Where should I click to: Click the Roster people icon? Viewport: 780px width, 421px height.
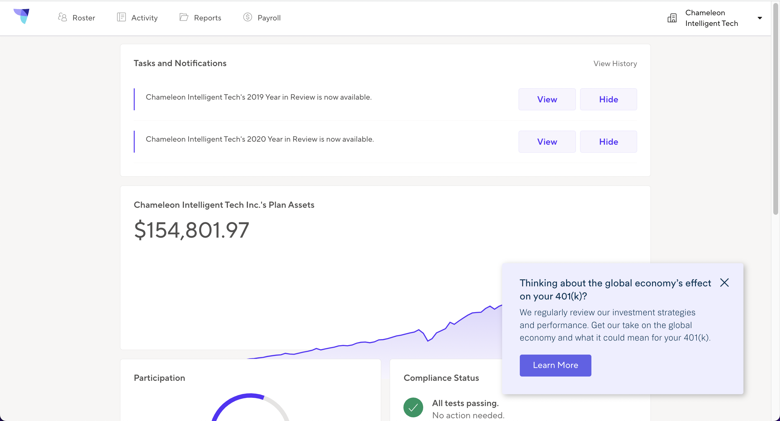pyautogui.click(x=62, y=17)
